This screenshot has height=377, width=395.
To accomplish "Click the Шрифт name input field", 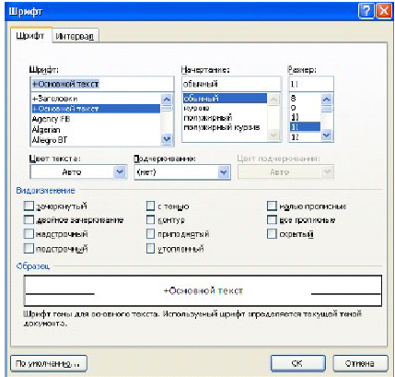I will 101,84.
